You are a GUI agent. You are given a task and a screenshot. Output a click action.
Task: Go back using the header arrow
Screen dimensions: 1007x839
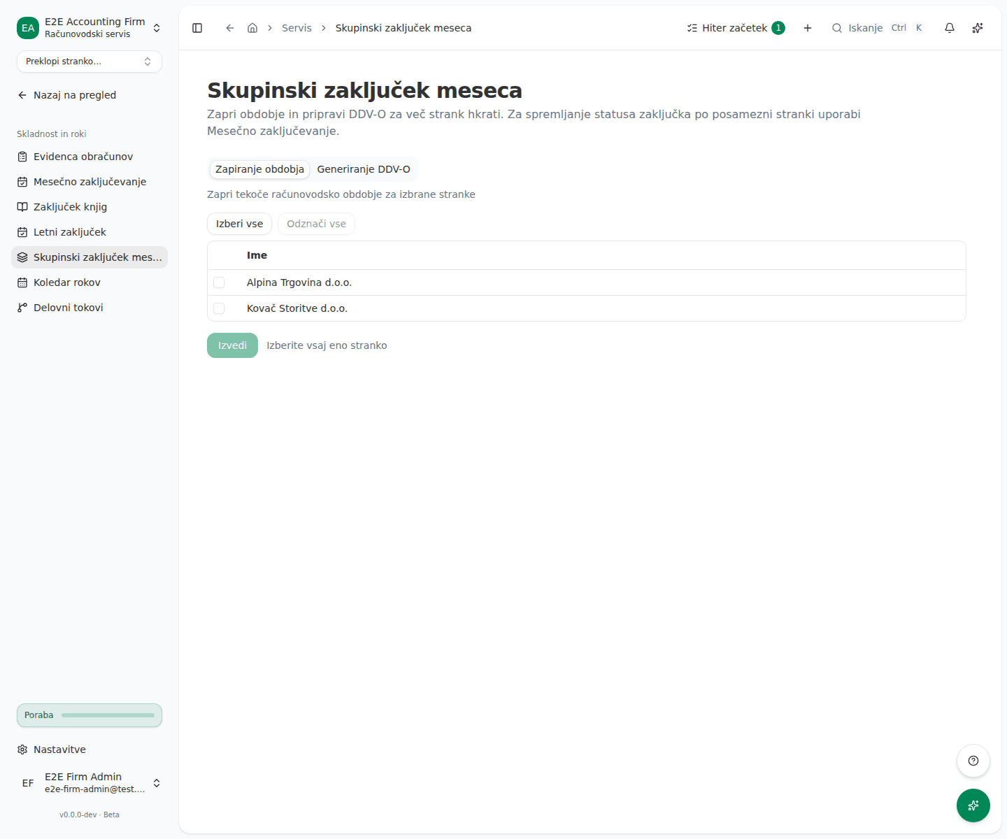230,28
